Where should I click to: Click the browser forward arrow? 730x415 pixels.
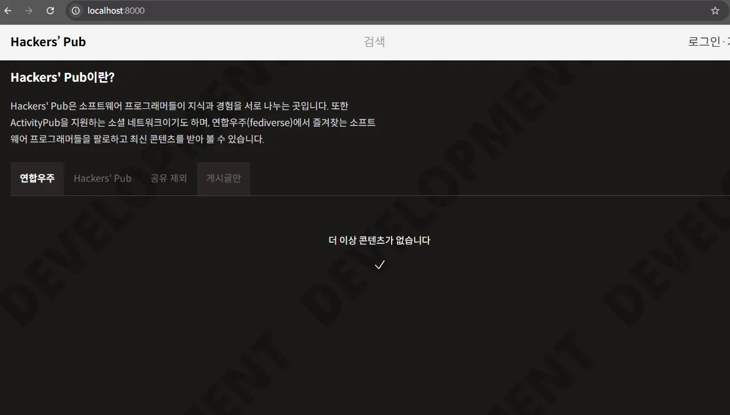29,11
